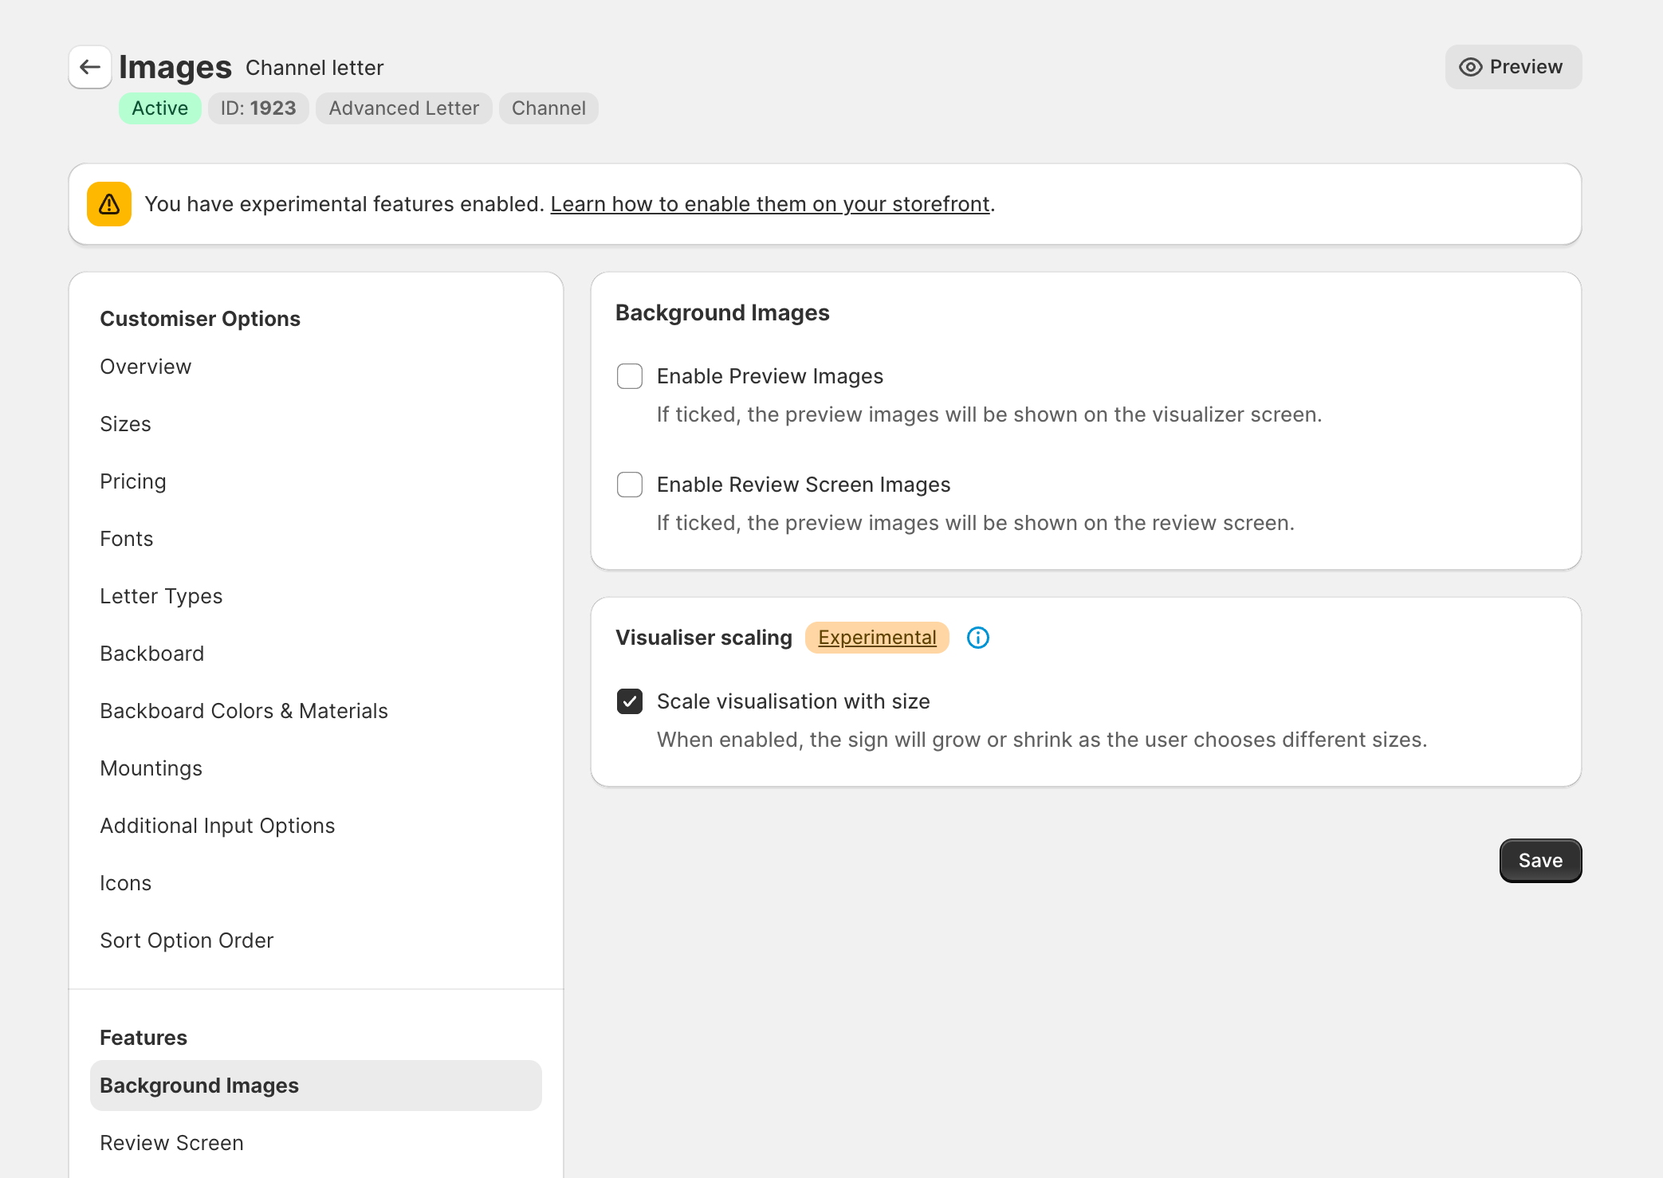Screen dimensions: 1663x1178
Task: Uncheck Scale visualisation with size
Action: (630, 701)
